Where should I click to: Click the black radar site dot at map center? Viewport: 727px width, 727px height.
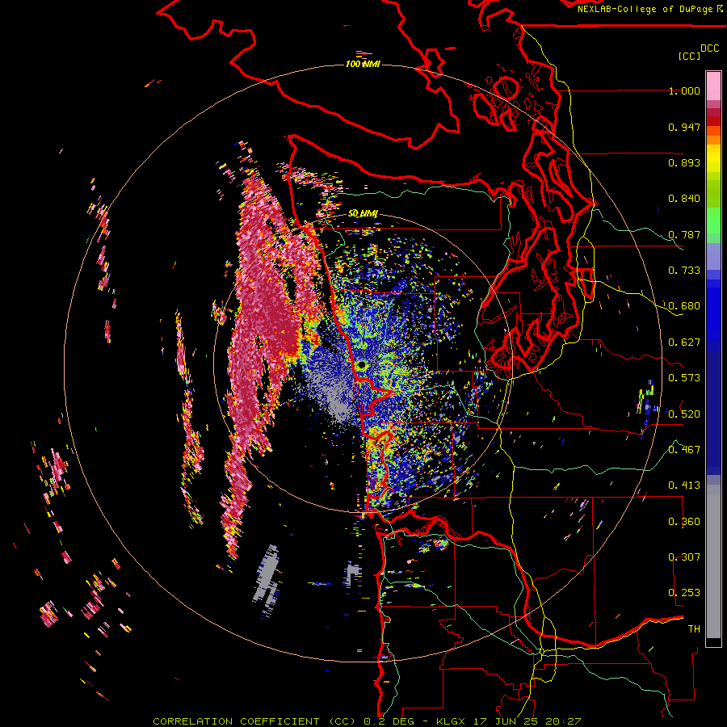[x=362, y=365]
